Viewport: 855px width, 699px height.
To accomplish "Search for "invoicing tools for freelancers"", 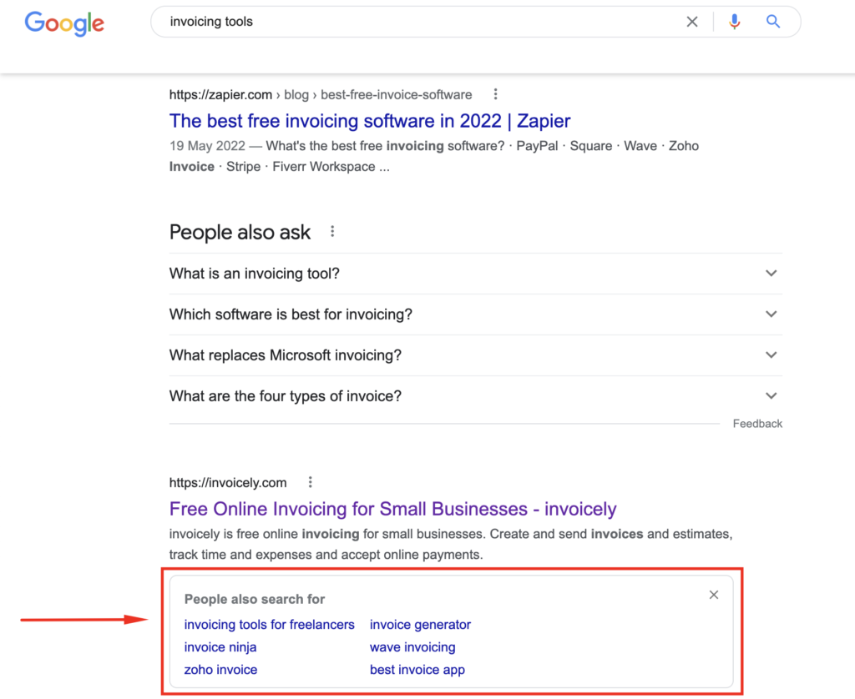I will [x=269, y=625].
